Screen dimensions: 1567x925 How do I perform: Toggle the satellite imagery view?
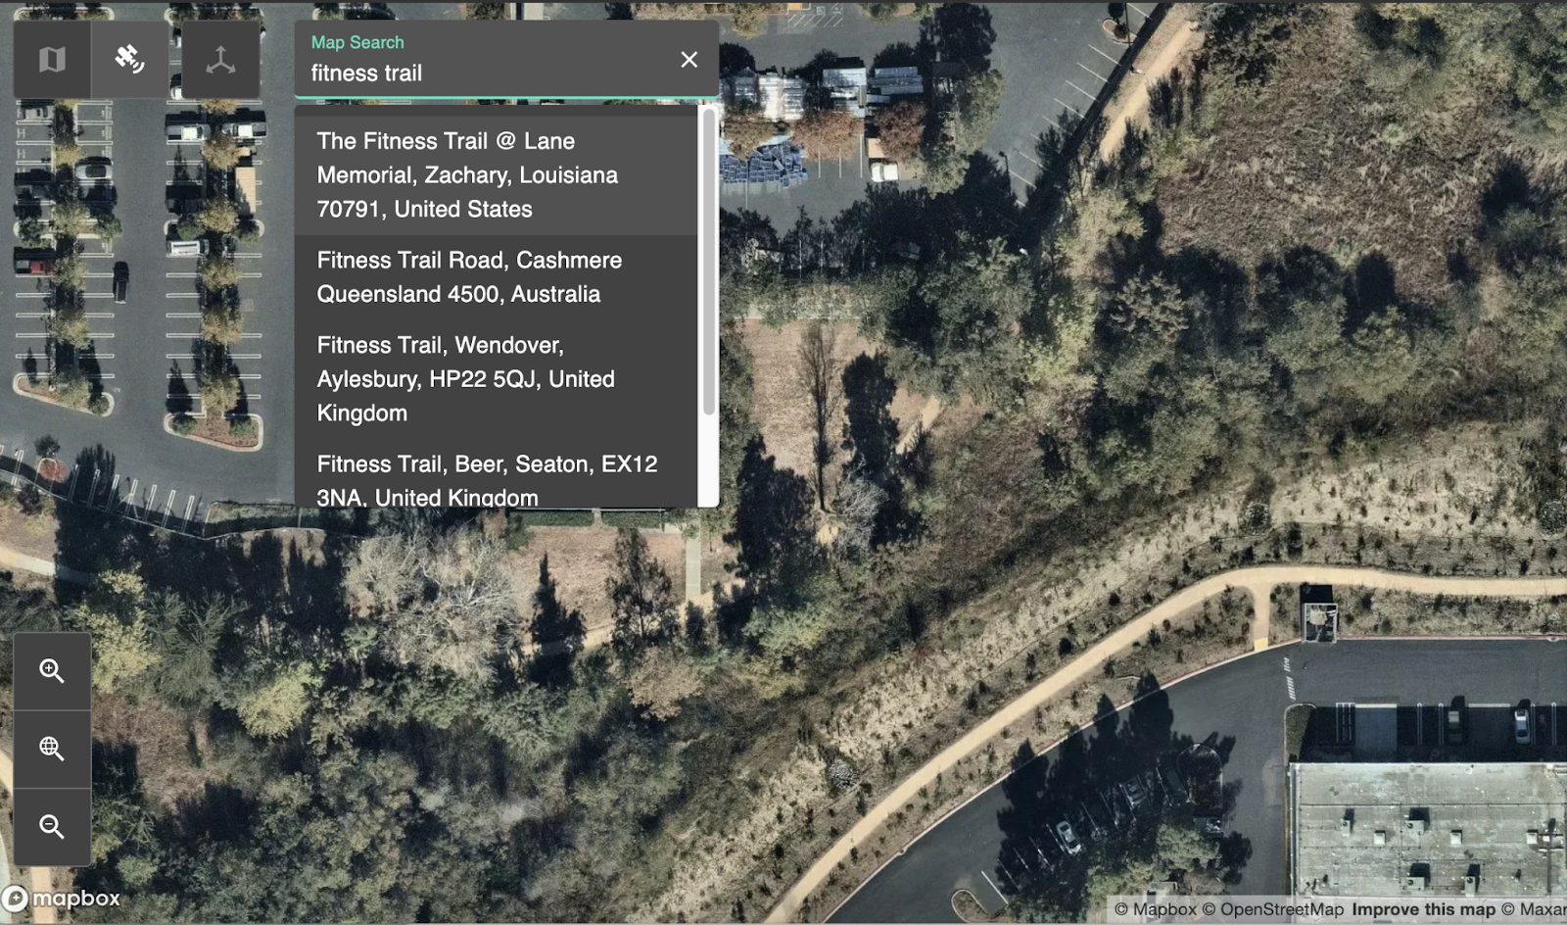tap(129, 60)
